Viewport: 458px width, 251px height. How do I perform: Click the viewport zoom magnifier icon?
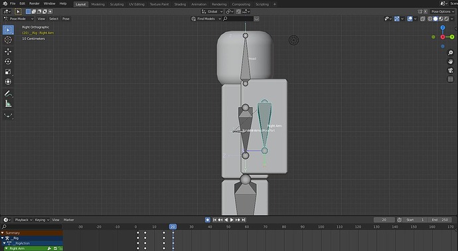point(451,53)
